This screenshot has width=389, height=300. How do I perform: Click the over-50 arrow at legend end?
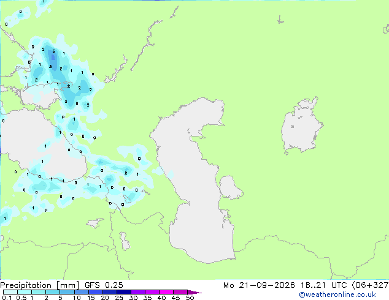[194, 292]
